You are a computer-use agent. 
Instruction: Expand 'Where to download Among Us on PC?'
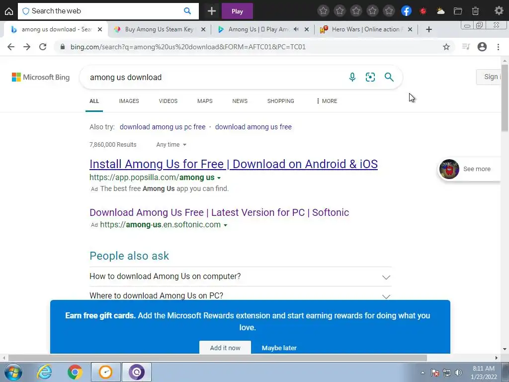240,295
